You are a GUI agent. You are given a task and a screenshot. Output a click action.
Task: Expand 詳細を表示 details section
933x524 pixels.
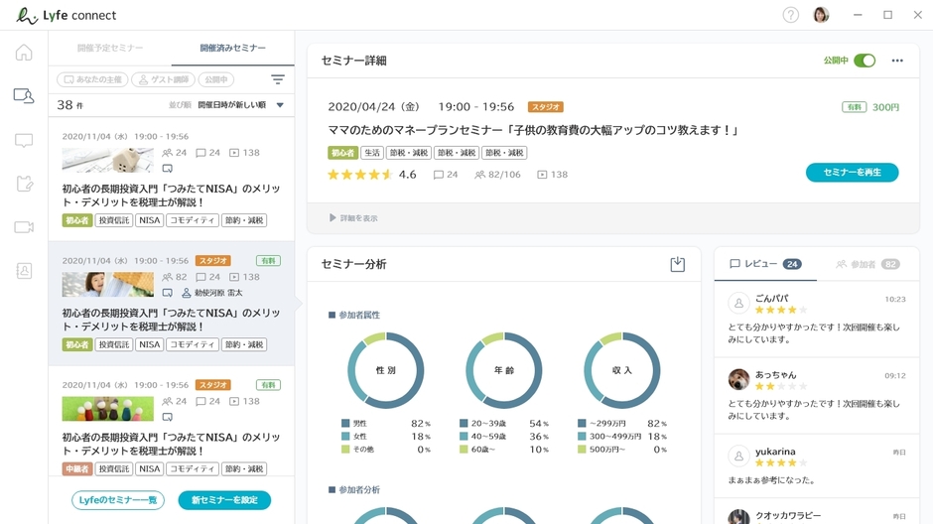click(x=353, y=218)
